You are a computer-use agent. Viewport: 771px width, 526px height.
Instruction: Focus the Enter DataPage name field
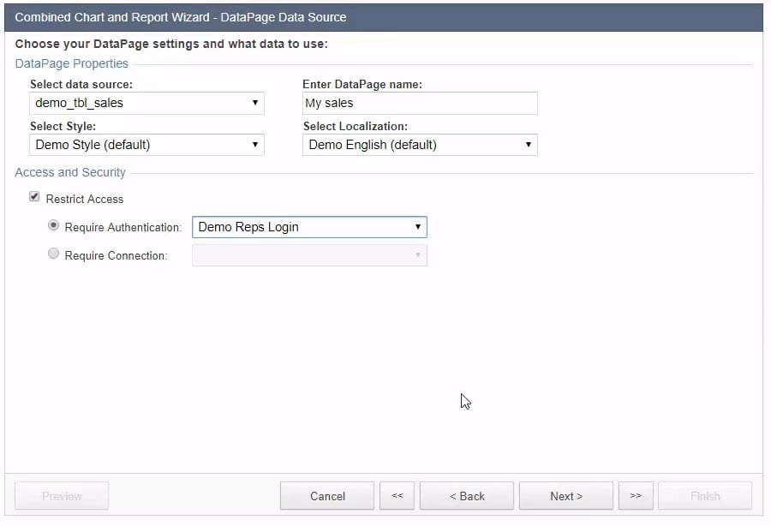coord(420,103)
